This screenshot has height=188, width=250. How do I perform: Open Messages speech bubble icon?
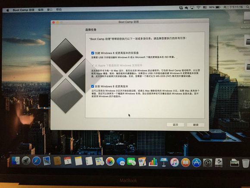click(x=121, y=162)
